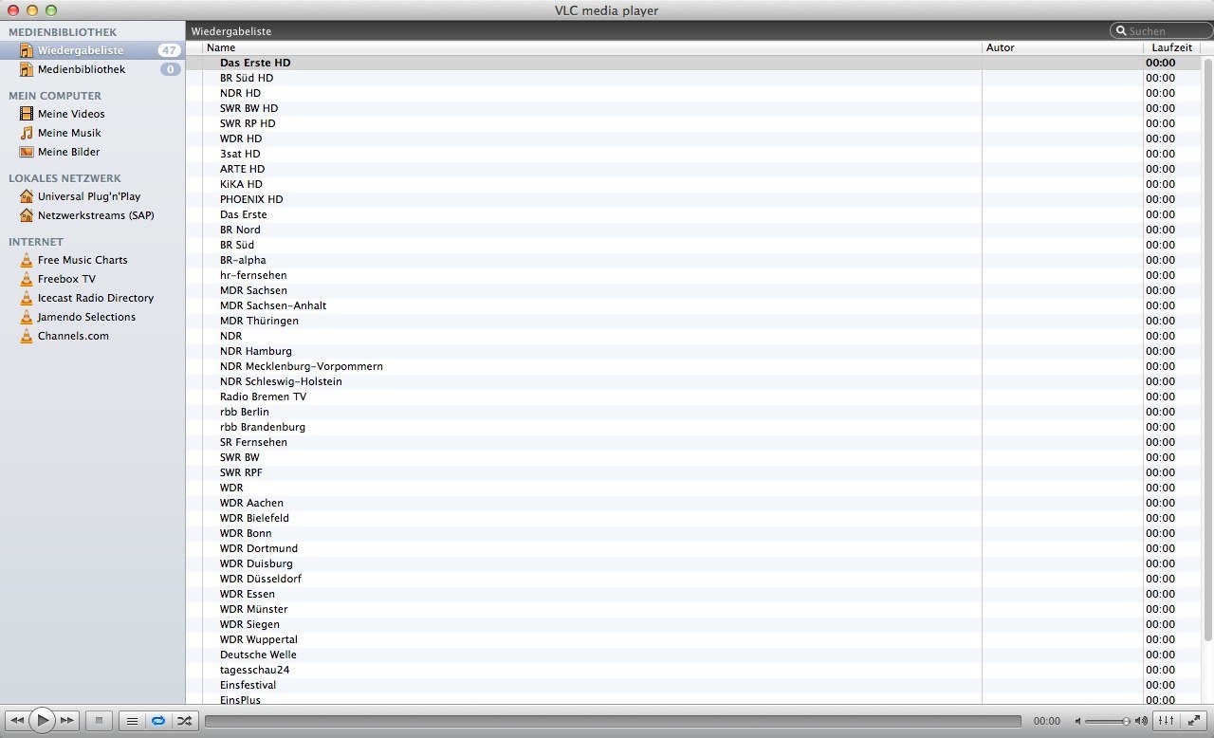Image resolution: width=1214 pixels, height=738 pixels.
Task: Sort by the Laufzeit column header
Action: click(1171, 47)
